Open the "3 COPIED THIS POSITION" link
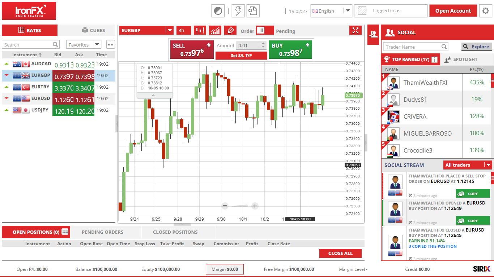Screen dimensions: 494x277 tap(433, 246)
